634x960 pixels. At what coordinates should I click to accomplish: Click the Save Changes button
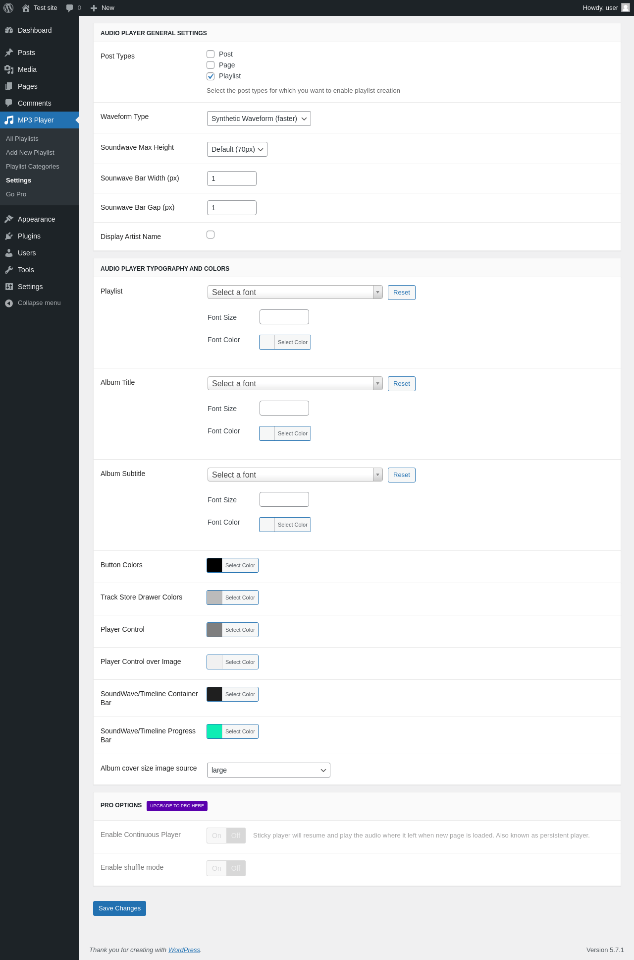119,908
